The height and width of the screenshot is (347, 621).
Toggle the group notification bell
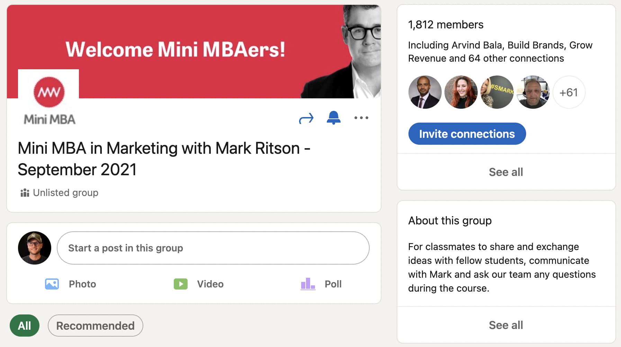coord(334,118)
